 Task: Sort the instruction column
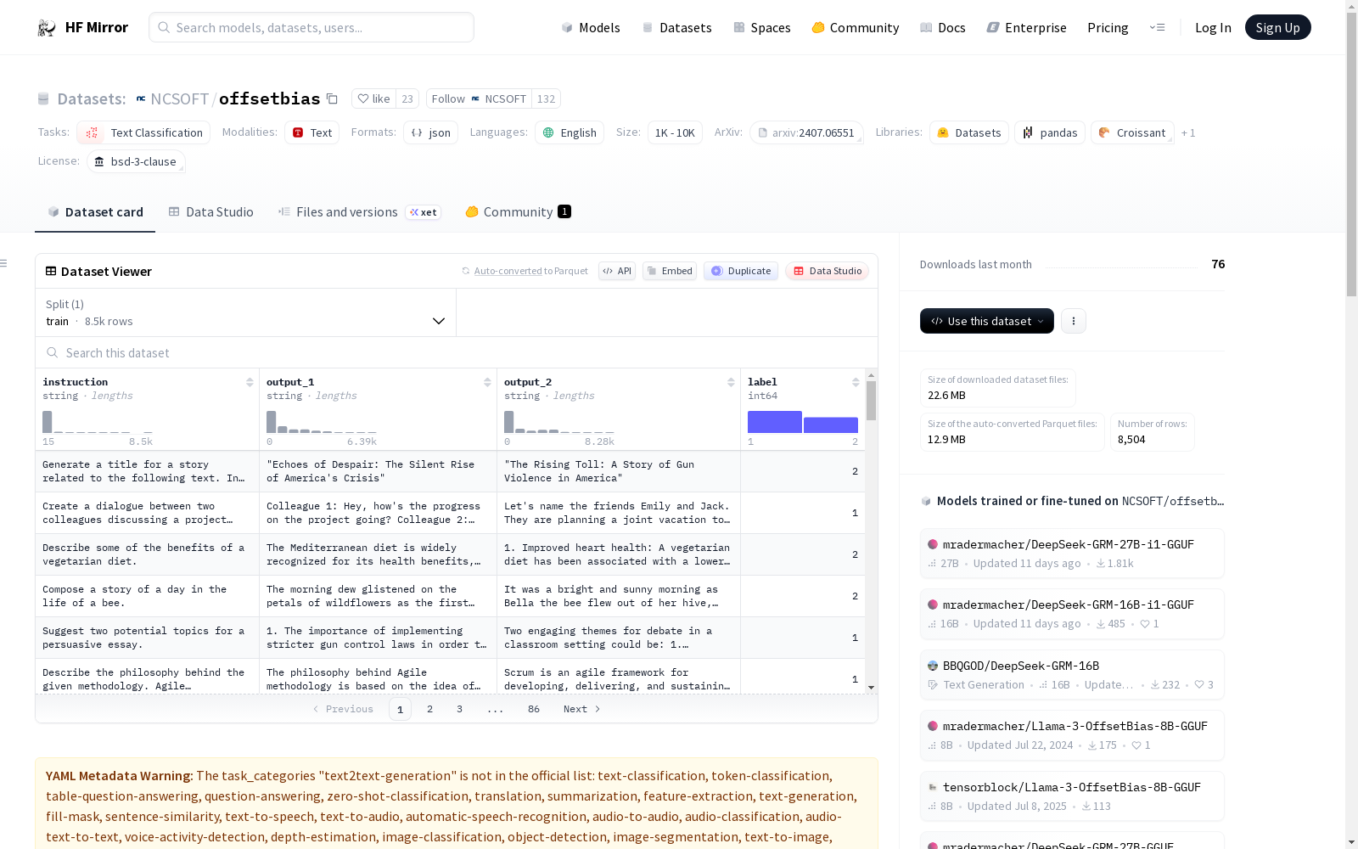[x=250, y=382]
